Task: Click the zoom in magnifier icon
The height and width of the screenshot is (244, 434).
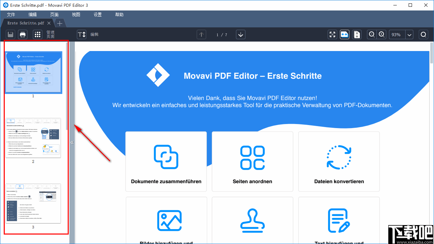Action: click(382, 34)
